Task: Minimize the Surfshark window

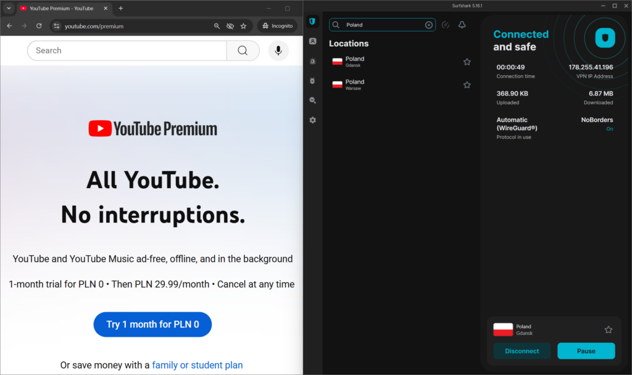Action: tap(603, 6)
